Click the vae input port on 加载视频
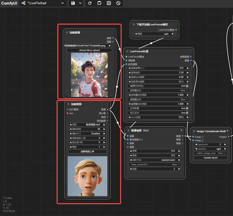Image resolution: width=233 pixels, height=216 pixels. click(x=68, y=113)
